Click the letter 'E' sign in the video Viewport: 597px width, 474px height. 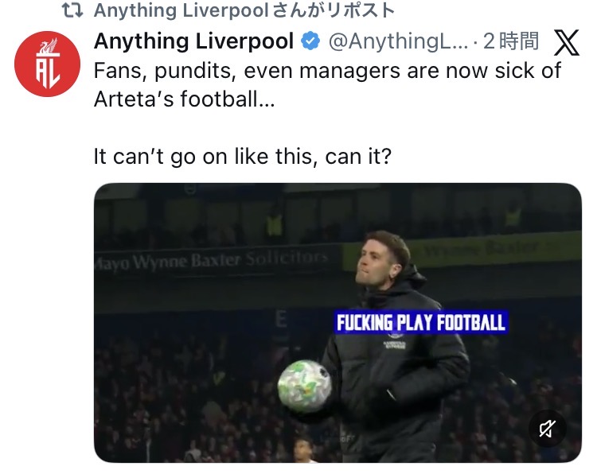[x=280, y=317]
